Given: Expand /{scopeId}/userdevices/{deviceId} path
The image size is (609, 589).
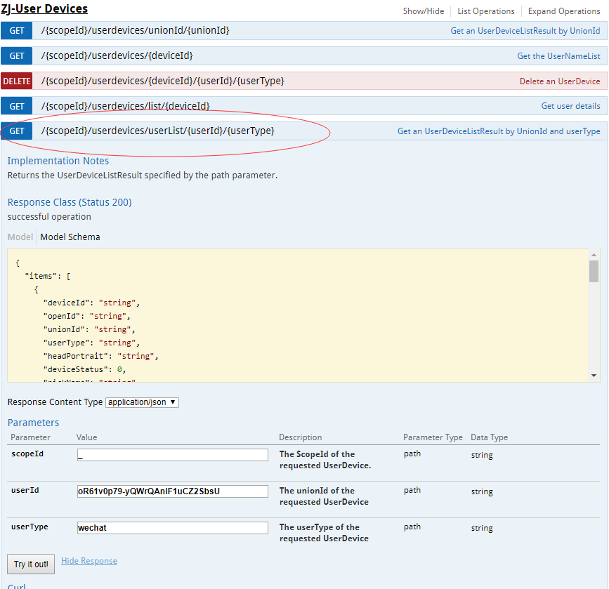Looking at the screenshot, I should 117,55.
